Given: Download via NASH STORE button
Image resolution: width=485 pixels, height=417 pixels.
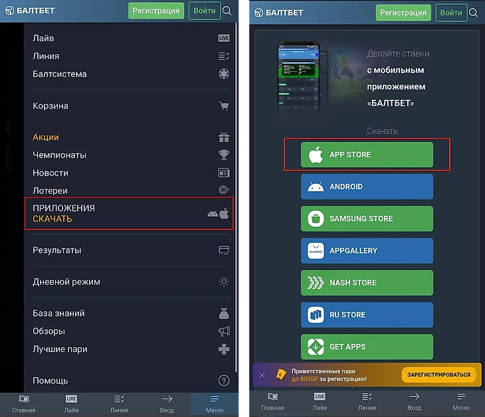Looking at the screenshot, I should pos(367,283).
